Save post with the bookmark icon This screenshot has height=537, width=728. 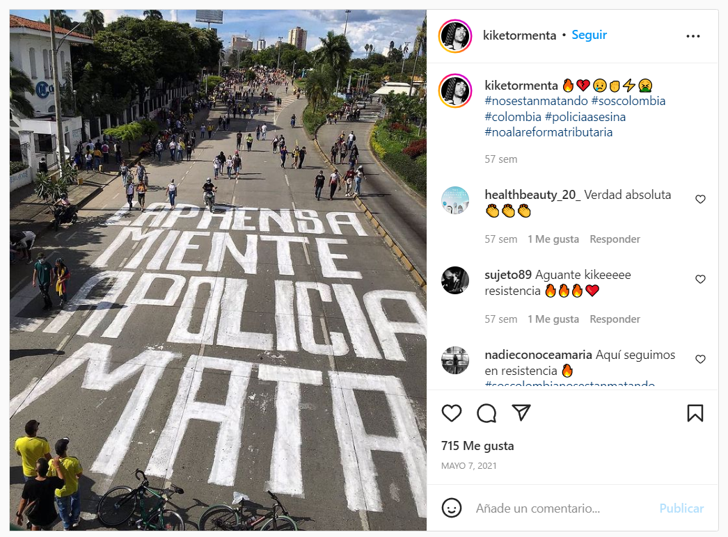695,413
